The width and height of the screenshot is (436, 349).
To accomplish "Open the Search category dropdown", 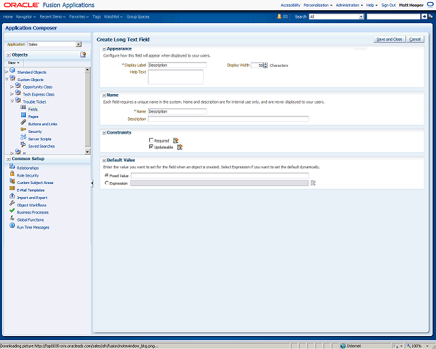I will [361, 16].
